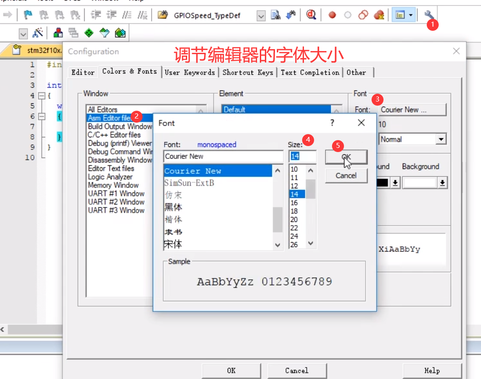
Task: Open Help from the Configuration dialog
Action: [432, 371]
